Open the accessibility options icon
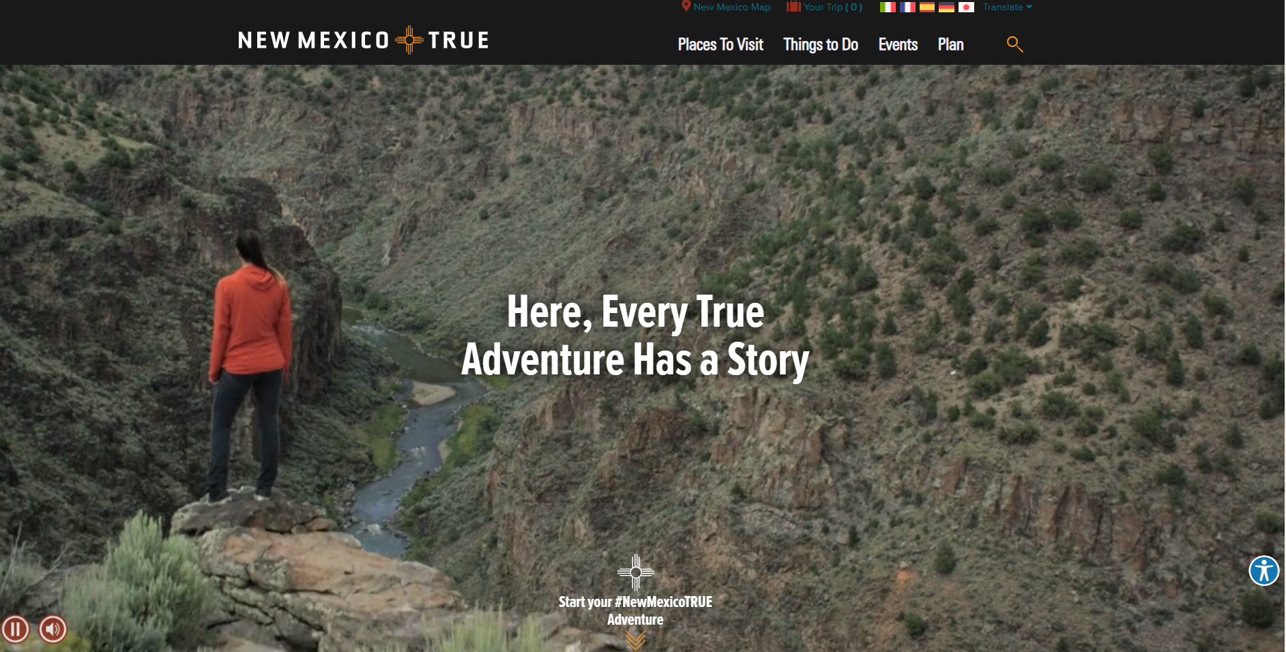Image resolution: width=1286 pixels, height=652 pixels. [1263, 571]
